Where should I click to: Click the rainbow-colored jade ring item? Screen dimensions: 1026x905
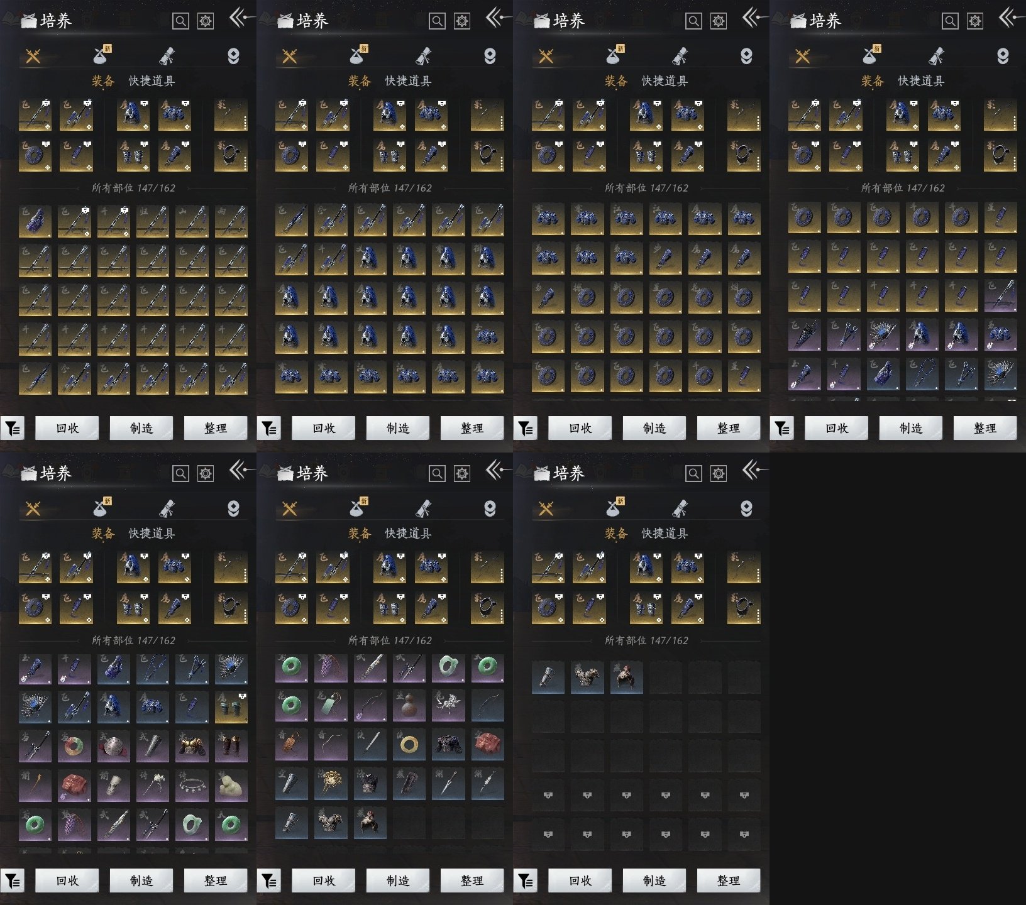point(74,746)
